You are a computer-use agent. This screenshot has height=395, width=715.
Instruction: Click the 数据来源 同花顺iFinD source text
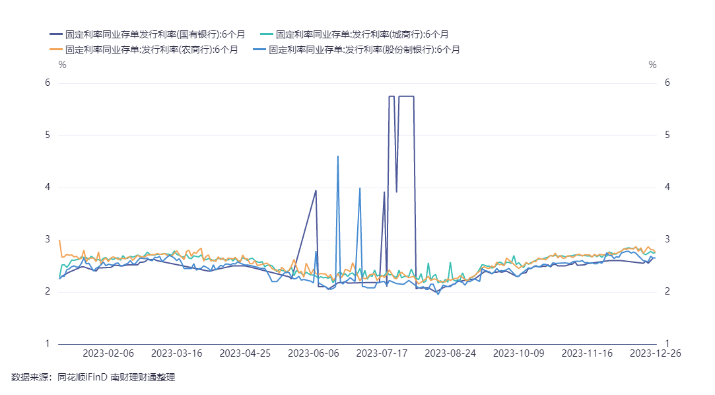(x=93, y=377)
